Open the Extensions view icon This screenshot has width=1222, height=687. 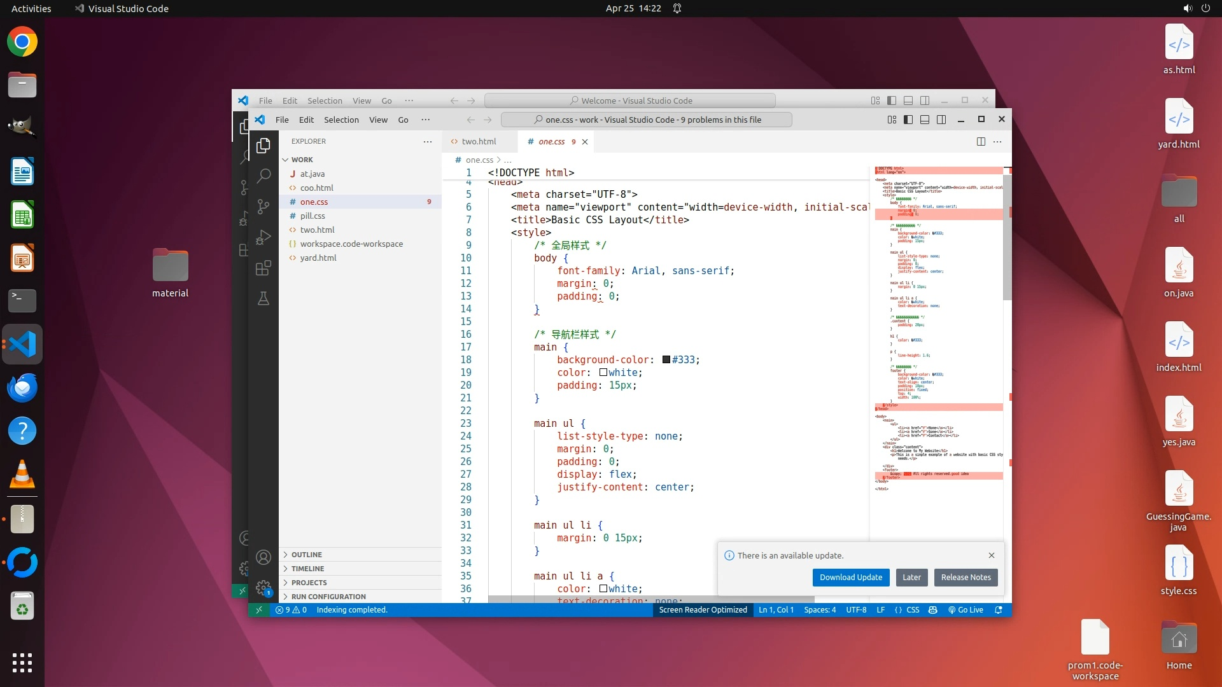pos(263,268)
